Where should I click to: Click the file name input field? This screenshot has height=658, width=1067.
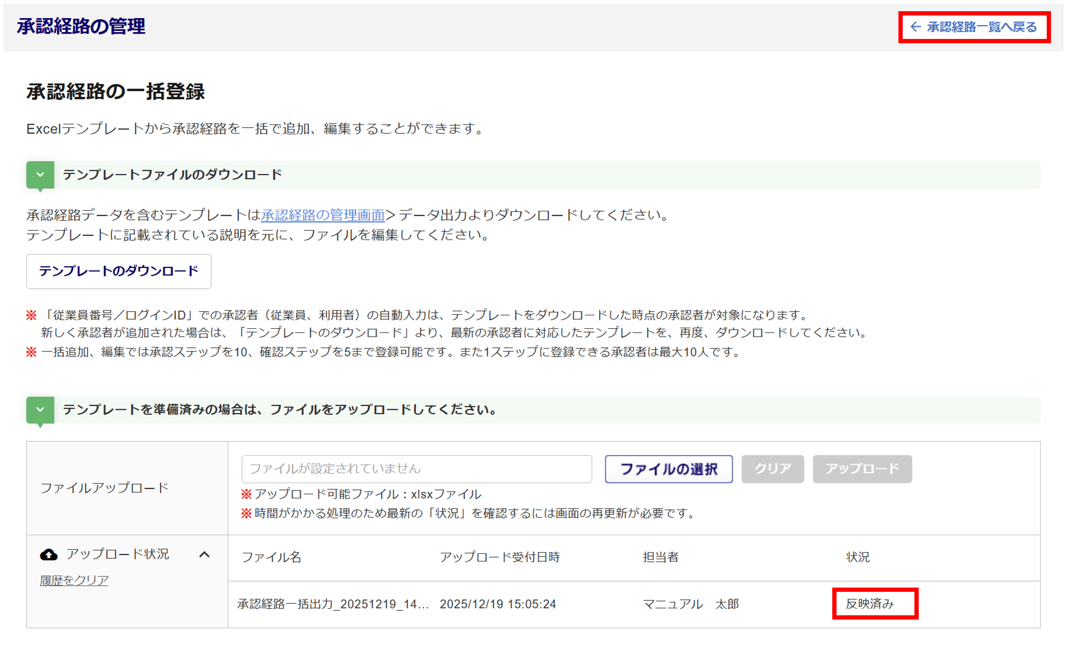tap(416, 469)
